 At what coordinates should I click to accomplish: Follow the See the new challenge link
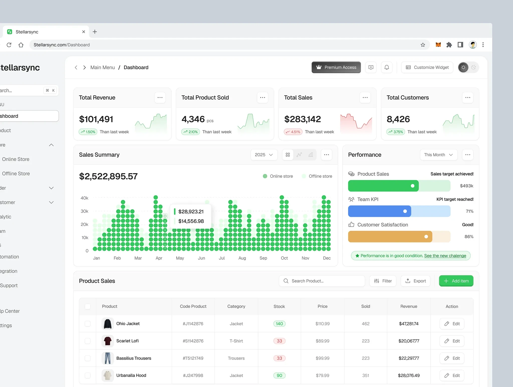[445, 256]
